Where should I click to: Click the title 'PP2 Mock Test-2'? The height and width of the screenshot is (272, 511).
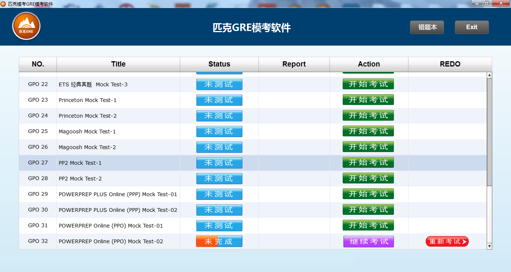[80, 179]
